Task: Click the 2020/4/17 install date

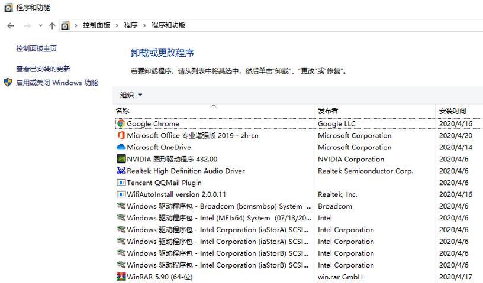Action: pos(456,277)
